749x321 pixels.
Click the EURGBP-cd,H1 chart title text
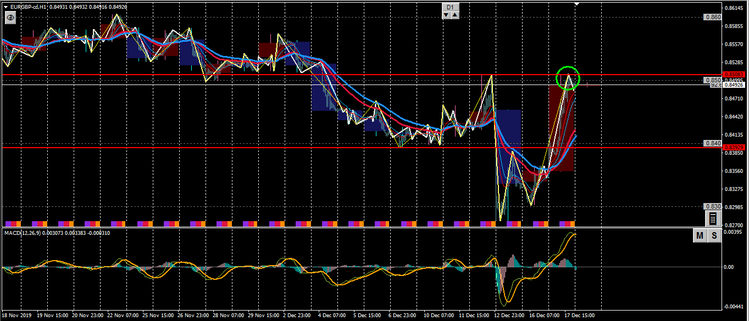[x=28, y=7]
